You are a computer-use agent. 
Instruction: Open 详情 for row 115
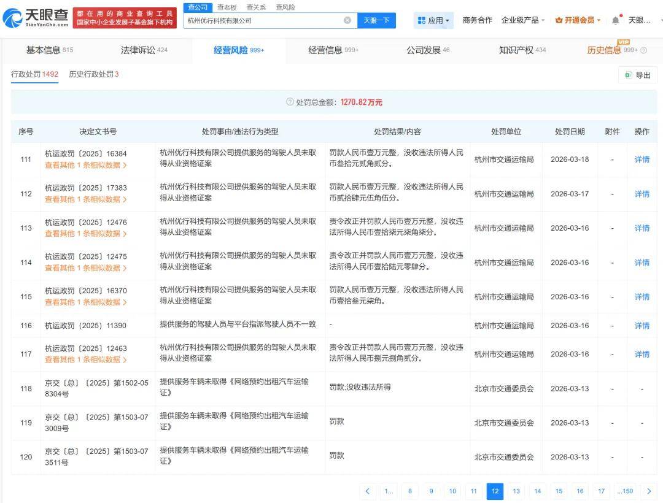point(642,296)
